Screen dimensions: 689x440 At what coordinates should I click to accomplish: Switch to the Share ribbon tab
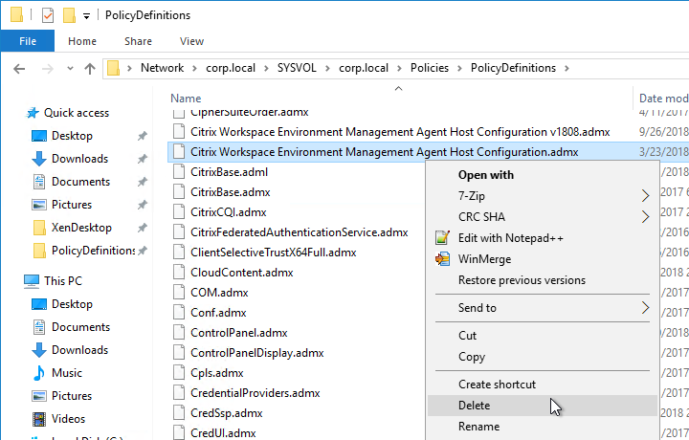pyautogui.click(x=138, y=41)
